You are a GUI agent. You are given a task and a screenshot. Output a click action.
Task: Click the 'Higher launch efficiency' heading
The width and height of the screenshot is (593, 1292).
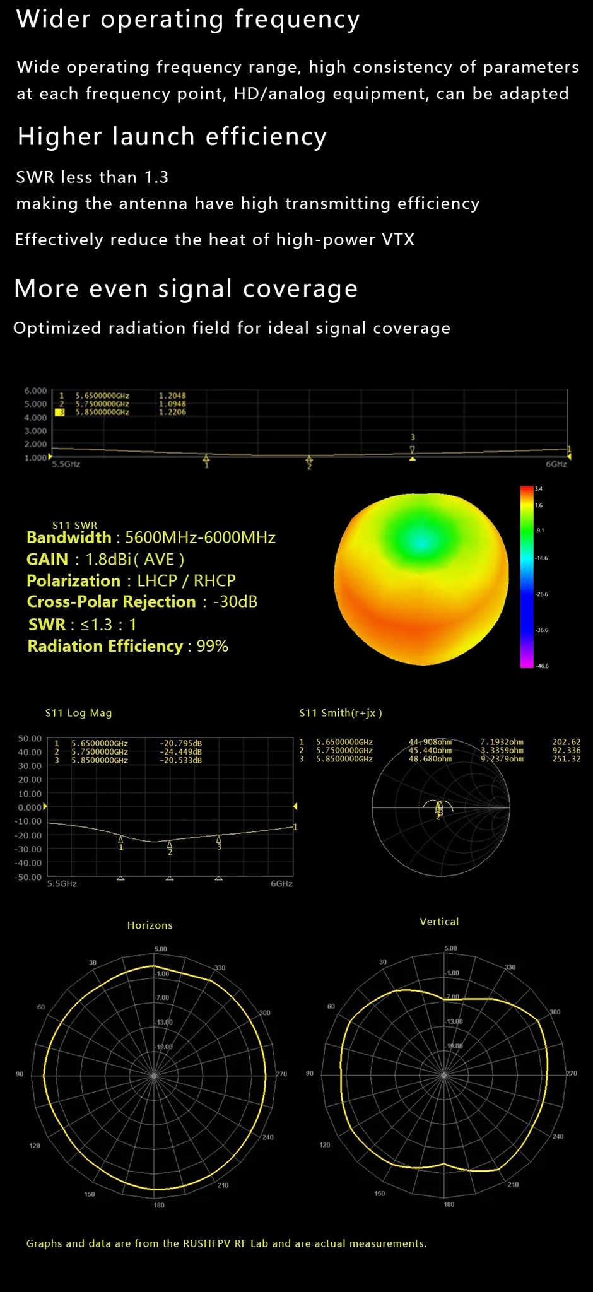pos(172,137)
